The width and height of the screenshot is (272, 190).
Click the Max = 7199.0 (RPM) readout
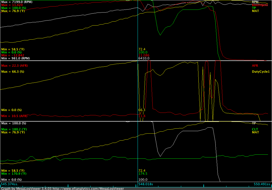pyautogui.click(x=17, y=2)
